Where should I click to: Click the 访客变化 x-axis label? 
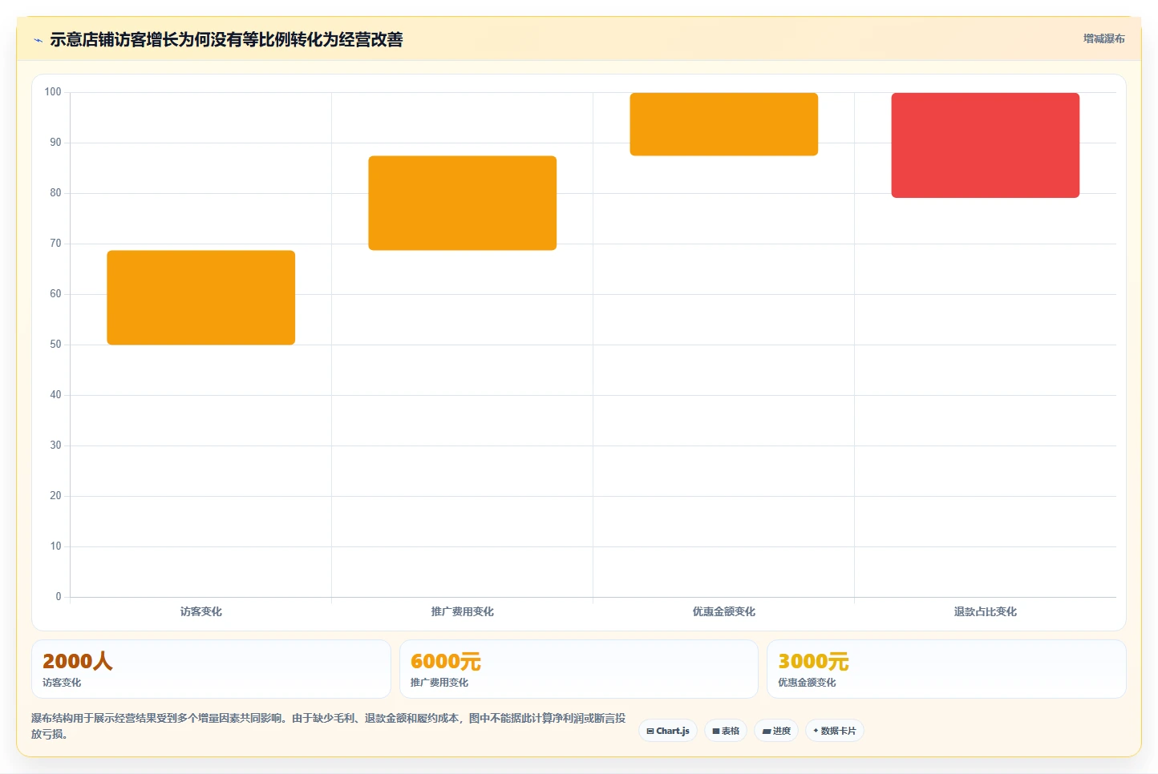[x=201, y=611]
